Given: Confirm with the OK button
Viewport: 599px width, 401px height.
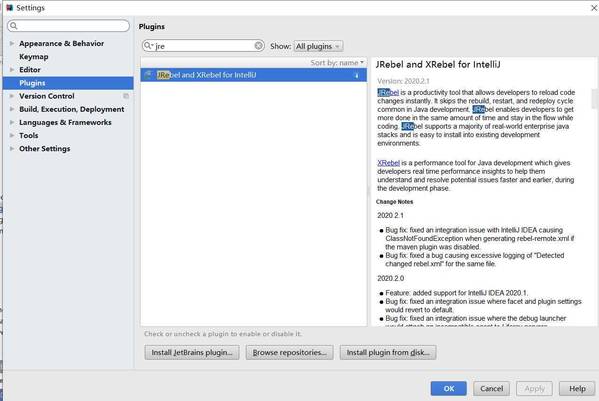Looking at the screenshot, I should click(449, 388).
